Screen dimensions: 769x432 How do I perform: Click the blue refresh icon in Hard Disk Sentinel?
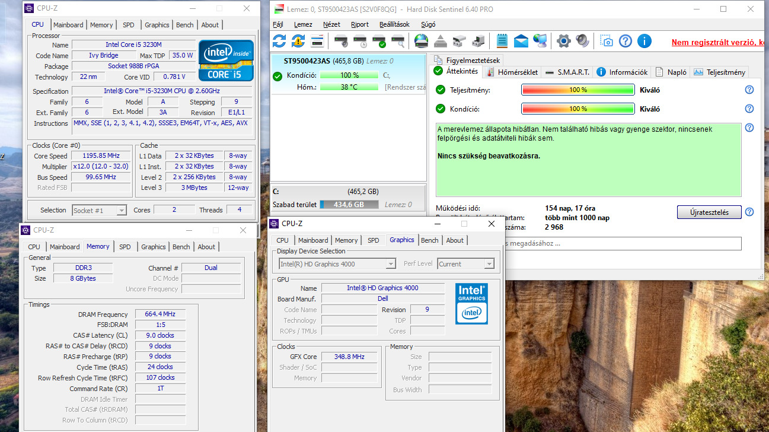pos(279,41)
